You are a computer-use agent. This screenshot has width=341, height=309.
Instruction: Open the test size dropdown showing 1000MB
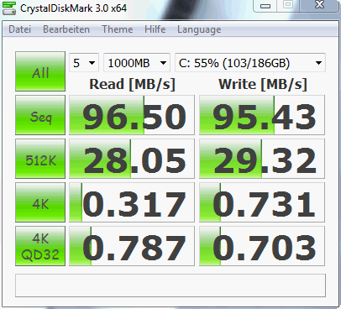pos(137,63)
